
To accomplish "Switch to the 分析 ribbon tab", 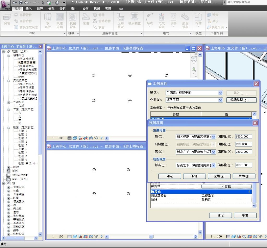I will point(63,8).
